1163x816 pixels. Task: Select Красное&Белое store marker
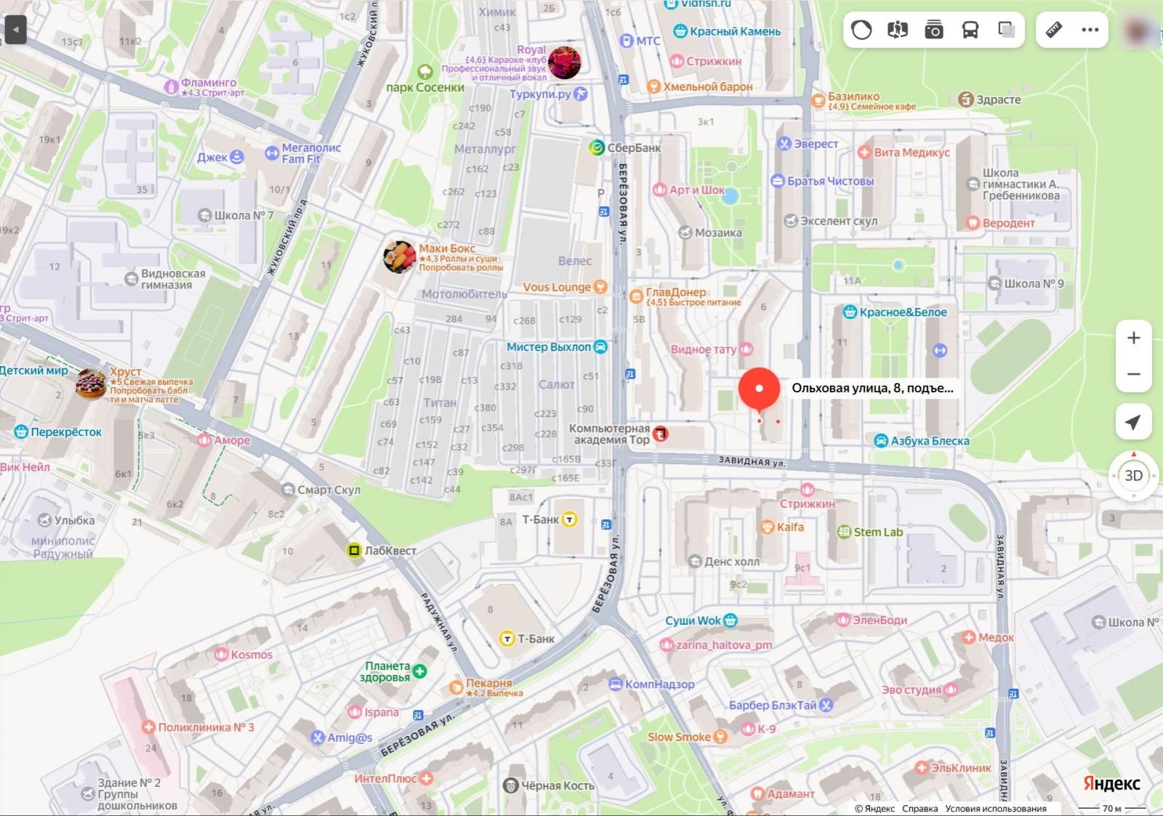pos(850,312)
